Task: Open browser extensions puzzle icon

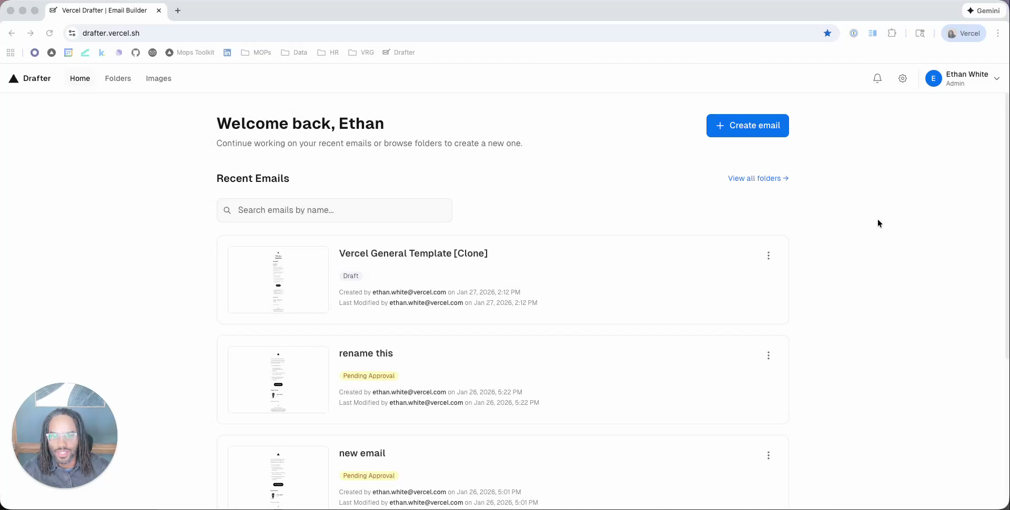Action: 892,33
